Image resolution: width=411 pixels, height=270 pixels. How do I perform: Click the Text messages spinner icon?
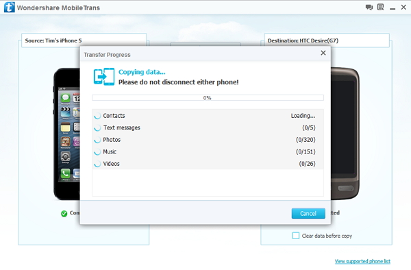point(97,128)
